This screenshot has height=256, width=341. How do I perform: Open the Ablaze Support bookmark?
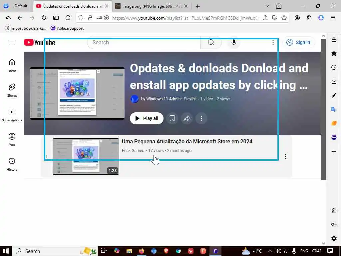click(x=67, y=28)
